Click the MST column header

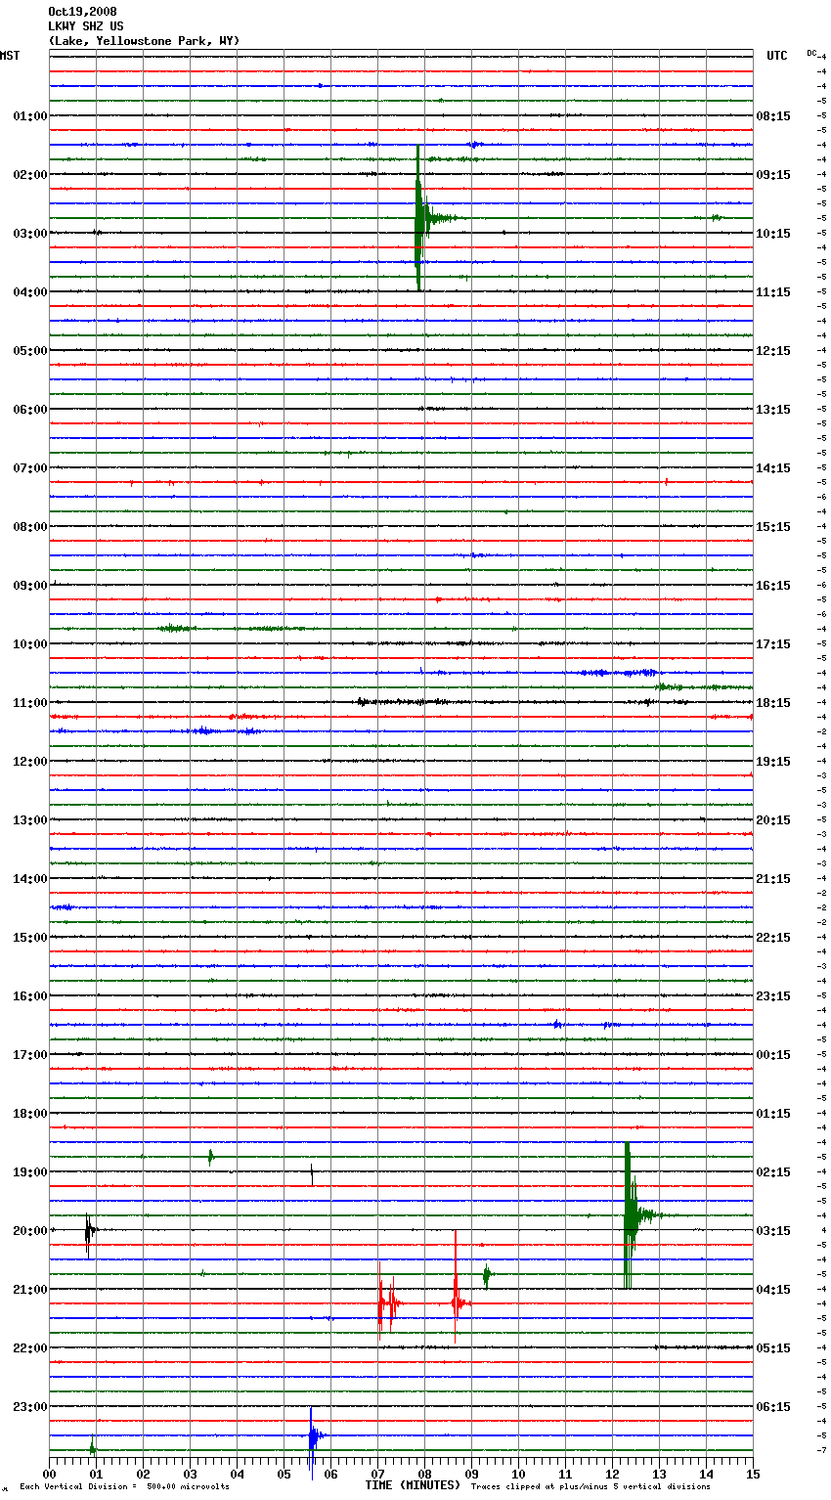click(x=10, y=56)
